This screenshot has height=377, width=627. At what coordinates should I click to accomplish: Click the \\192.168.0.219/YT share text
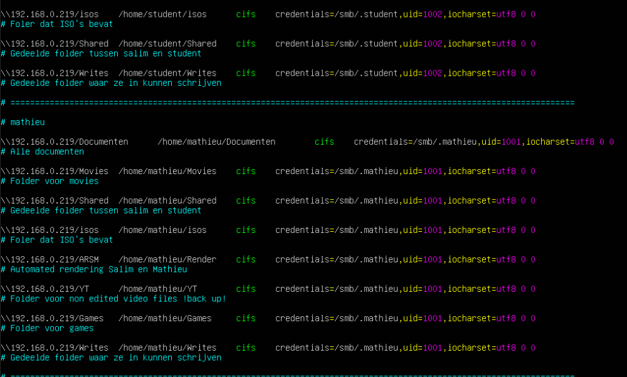[x=45, y=289]
